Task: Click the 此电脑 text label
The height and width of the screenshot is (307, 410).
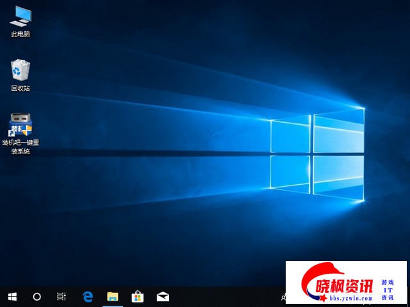Action: click(x=20, y=34)
